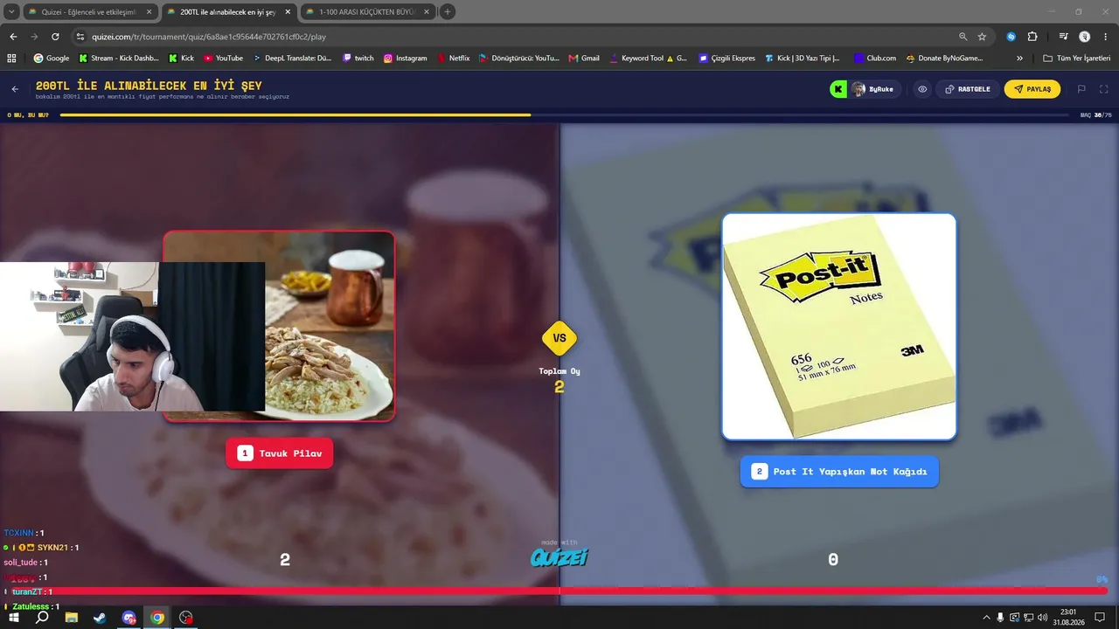Open Windows taskbar search

coord(42,618)
